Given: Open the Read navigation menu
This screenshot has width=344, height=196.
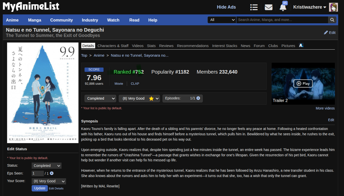Looking at the screenshot, I should (x=134, y=20).
